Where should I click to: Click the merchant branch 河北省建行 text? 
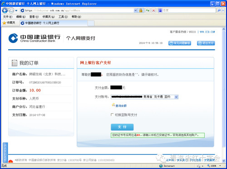point(37,107)
